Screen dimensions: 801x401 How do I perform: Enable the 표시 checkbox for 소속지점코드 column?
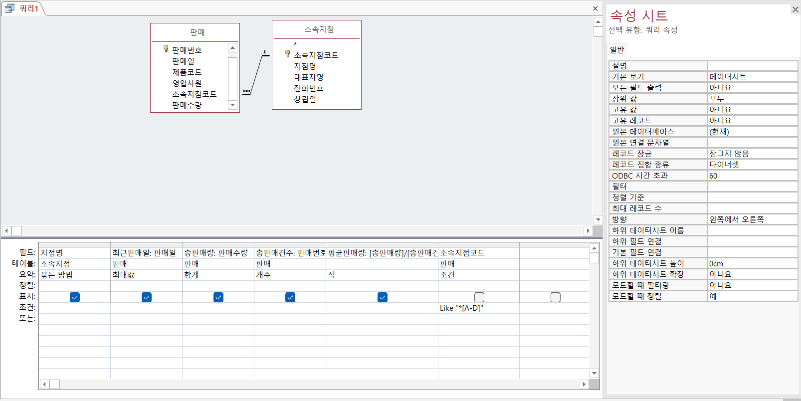479,297
